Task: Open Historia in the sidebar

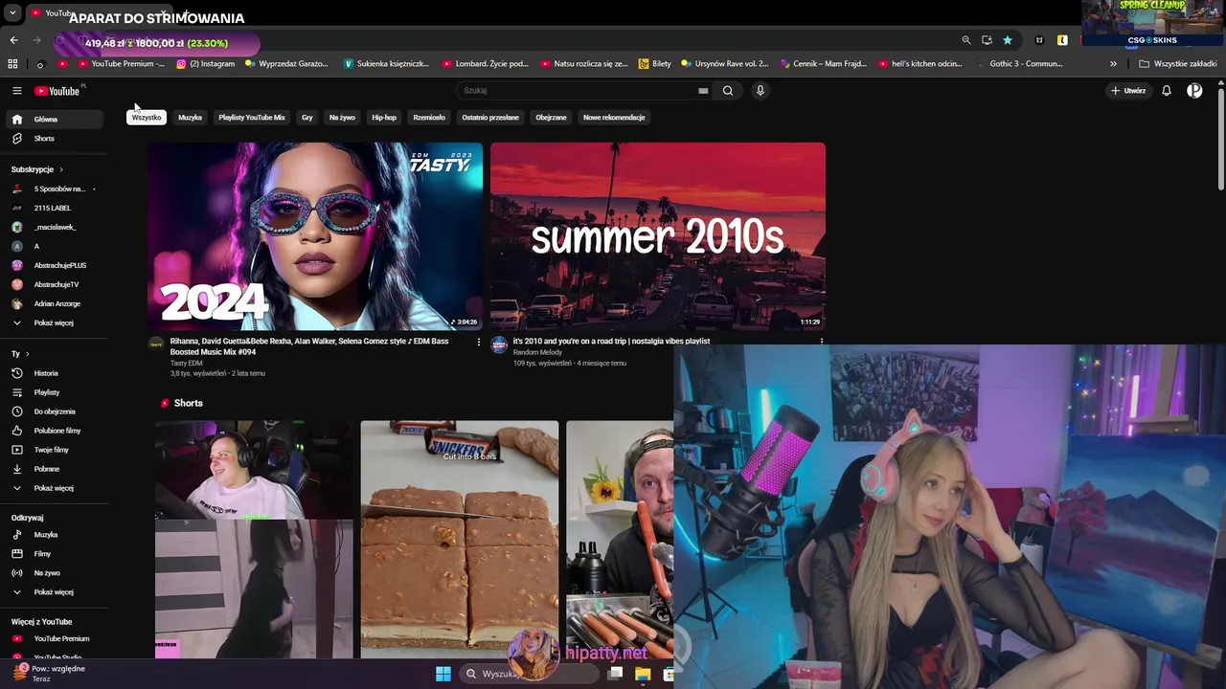Action: coord(54,373)
